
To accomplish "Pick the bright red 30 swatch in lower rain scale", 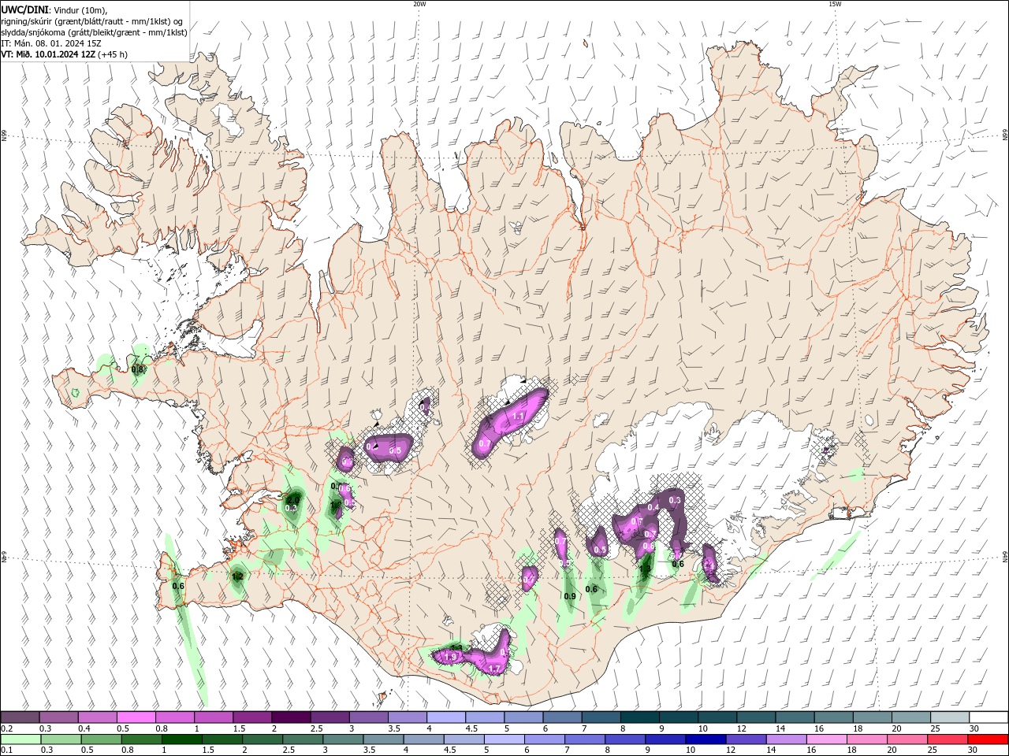I will click(x=988, y=739).
